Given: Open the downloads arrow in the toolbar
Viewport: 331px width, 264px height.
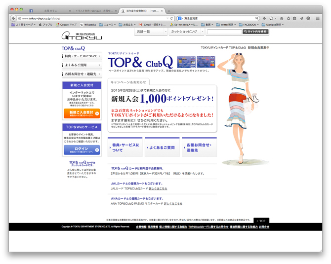Looking at the screenshot, I should pyautogui.click(x=264, y=18).
